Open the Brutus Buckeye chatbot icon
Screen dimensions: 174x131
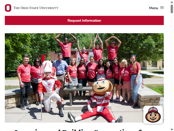point(153,115)
